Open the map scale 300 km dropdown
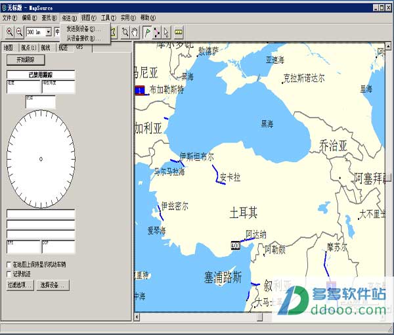The width and height of the screenshot is (394, 335). click(49, 32)
